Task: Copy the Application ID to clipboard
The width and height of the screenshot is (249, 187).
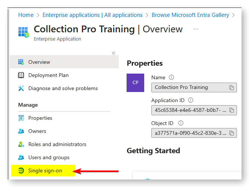Action: 231,110
